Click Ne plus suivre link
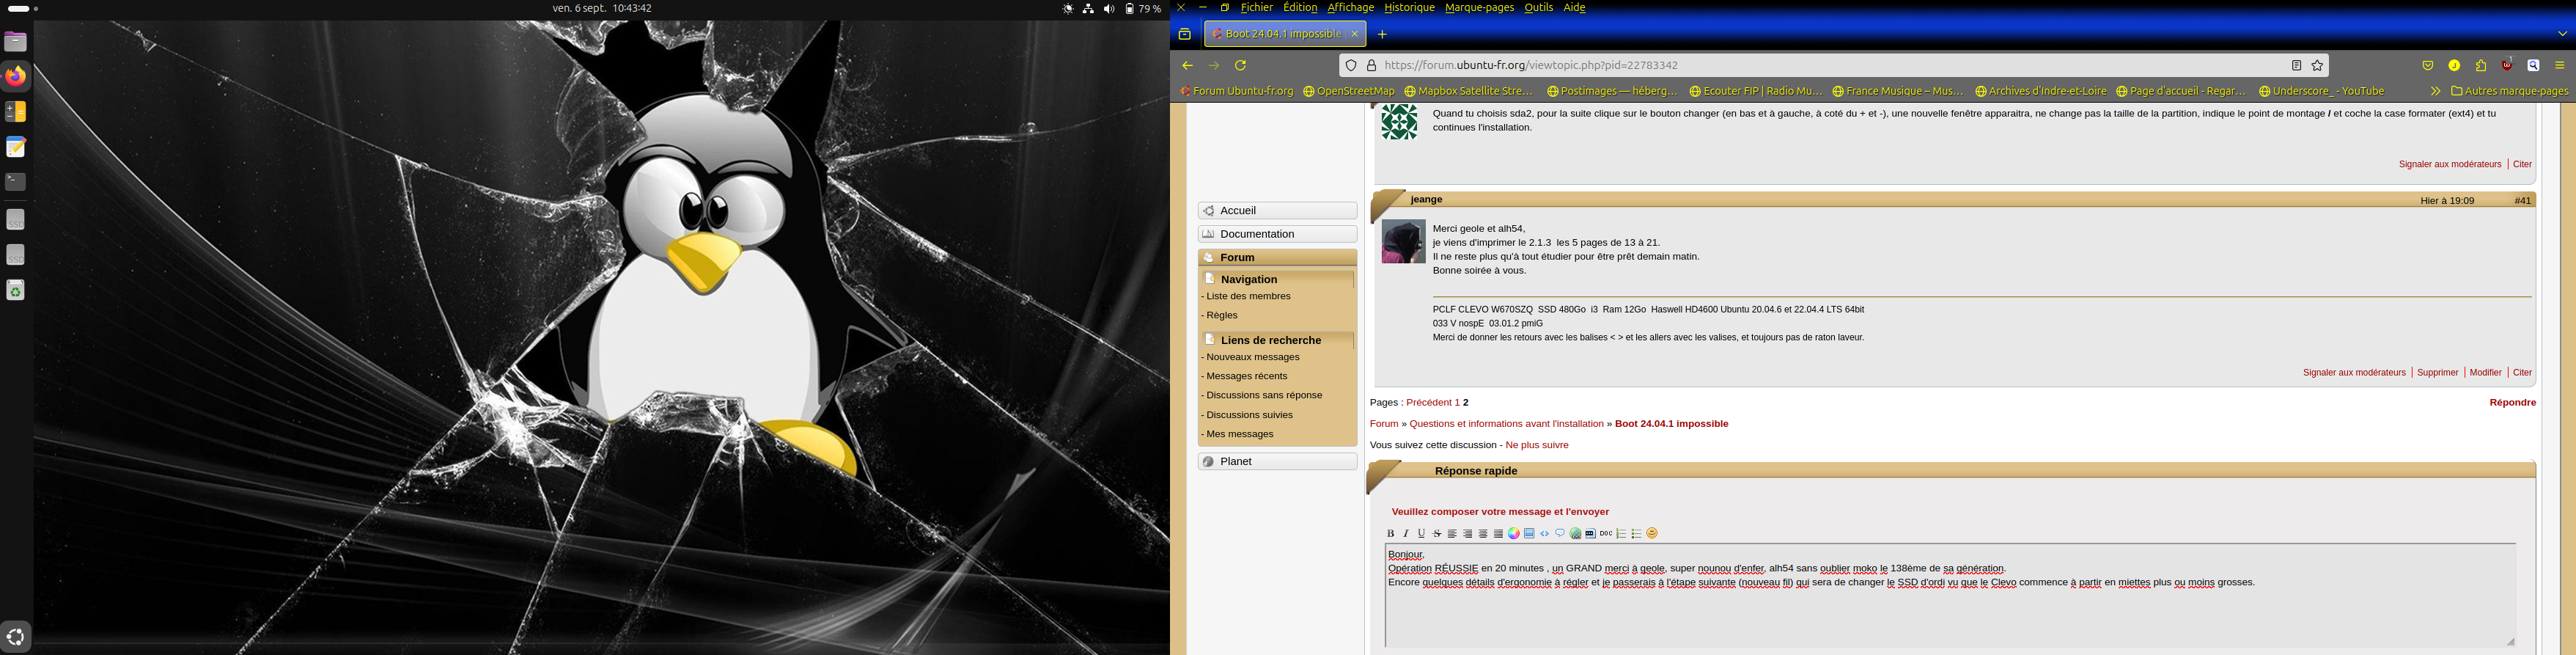 point(1536,446)
